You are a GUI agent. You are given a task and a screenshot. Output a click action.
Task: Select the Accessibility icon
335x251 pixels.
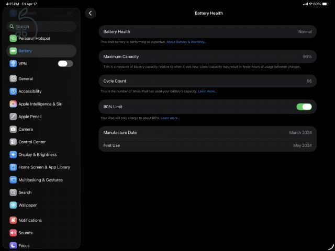click(13, 92)
